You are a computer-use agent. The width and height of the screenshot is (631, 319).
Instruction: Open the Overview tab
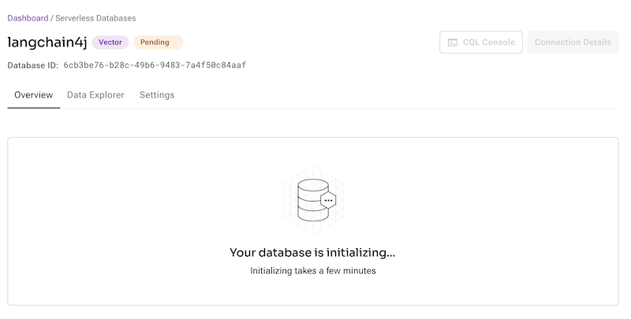[34, 95]
